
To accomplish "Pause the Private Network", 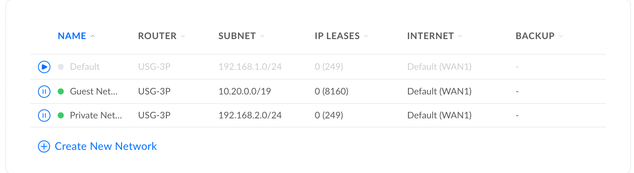I will (44, 115).
